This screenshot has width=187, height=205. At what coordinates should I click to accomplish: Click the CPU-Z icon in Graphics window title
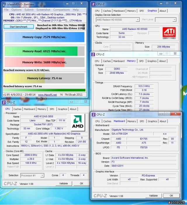point(93,4)
